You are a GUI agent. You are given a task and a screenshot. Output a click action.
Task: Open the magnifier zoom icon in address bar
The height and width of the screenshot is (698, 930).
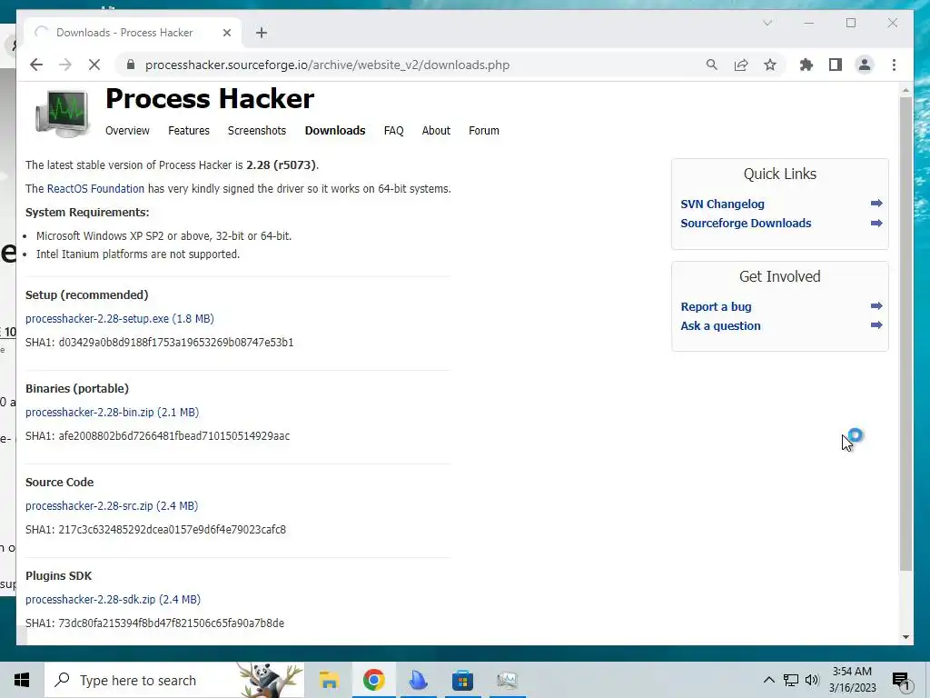(712, 65)
